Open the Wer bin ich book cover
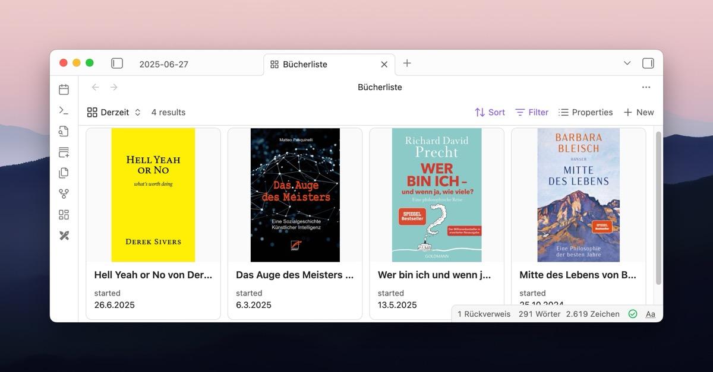The image size is (713, 372). tap(437, 195)
